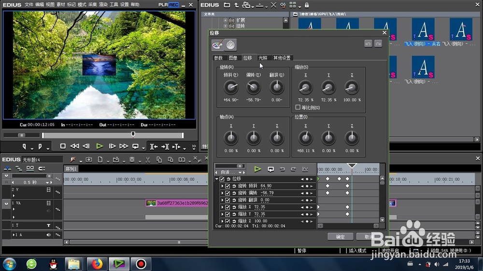Click the save floppy icon in timeline toolbar
483x271 pixels.
132,160
